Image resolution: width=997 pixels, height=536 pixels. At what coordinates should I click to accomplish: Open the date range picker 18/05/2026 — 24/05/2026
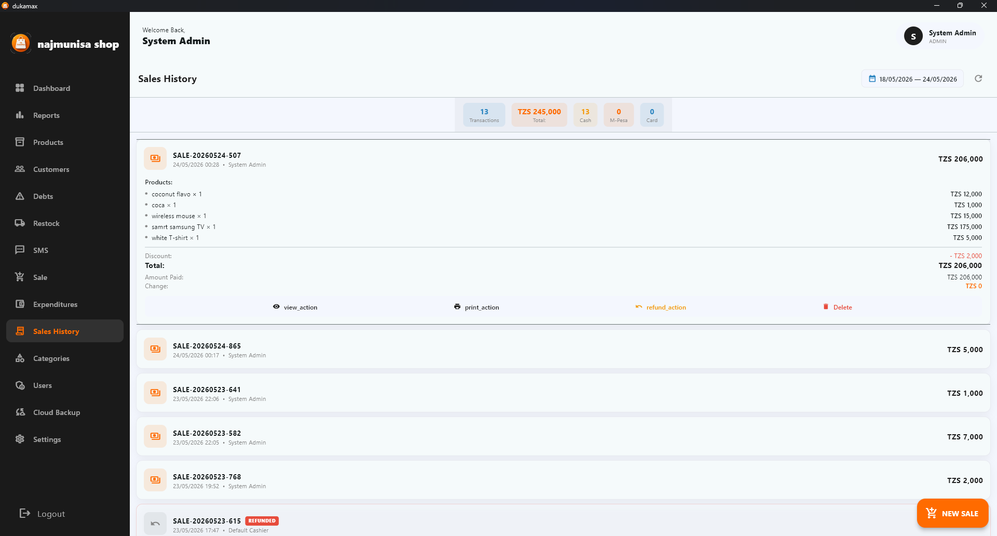pyautogui.click(x=912, y=79)
